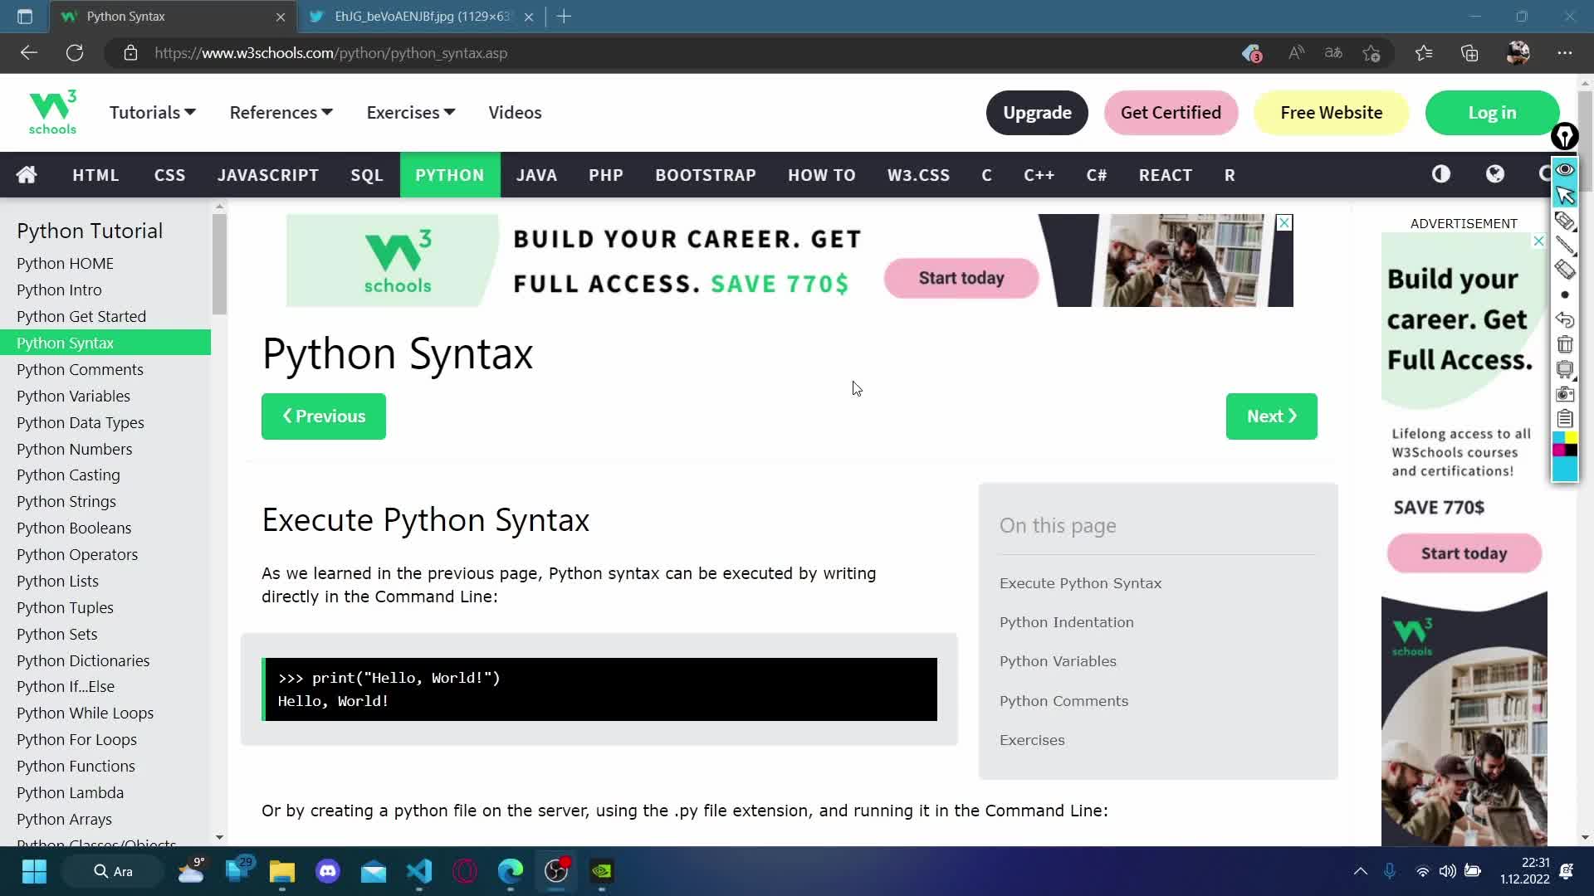
Task: Click the browser back arrow
Action: coord(29,53)
